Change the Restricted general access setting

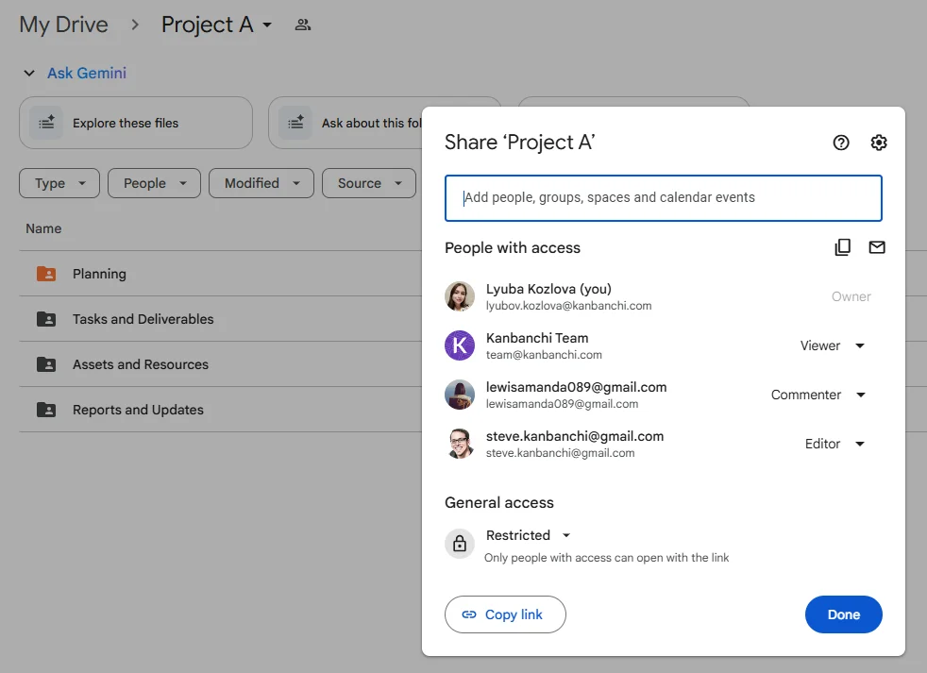tap(527, 535)
